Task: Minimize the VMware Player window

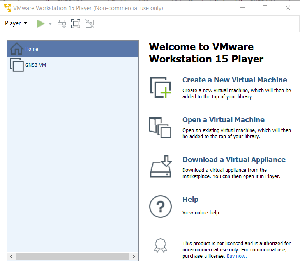Action: click(x=242, y=8)
